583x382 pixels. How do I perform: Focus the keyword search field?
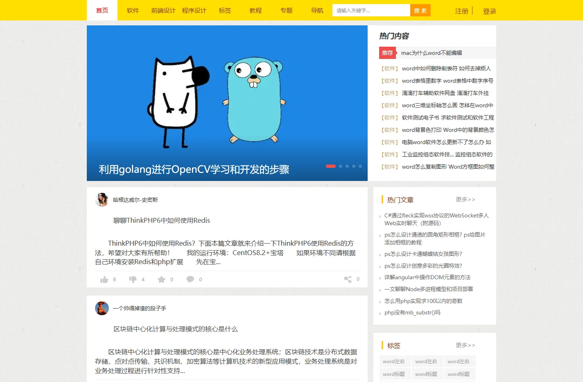(371, 10)
